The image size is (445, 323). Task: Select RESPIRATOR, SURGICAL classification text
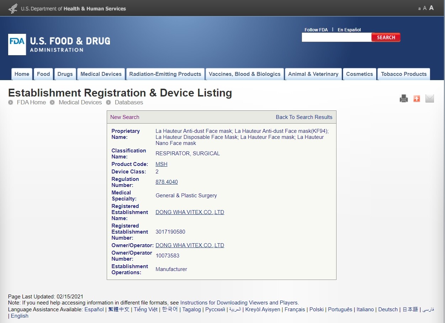pyautogui.click(x=188, y=153)
